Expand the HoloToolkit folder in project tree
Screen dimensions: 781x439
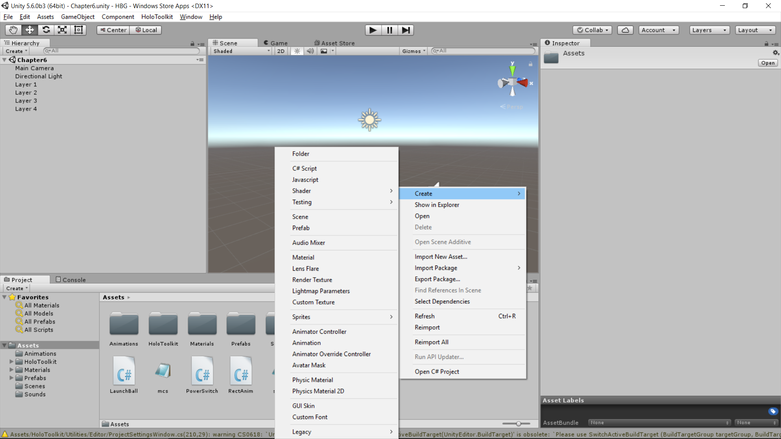(x=11, y=362)
